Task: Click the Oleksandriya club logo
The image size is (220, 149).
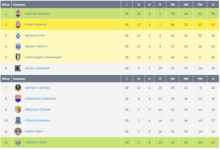Action: tap(18, 57)
